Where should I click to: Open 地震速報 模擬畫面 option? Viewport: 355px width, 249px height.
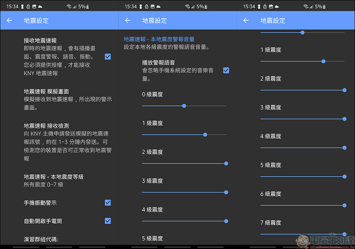point(68,99)
